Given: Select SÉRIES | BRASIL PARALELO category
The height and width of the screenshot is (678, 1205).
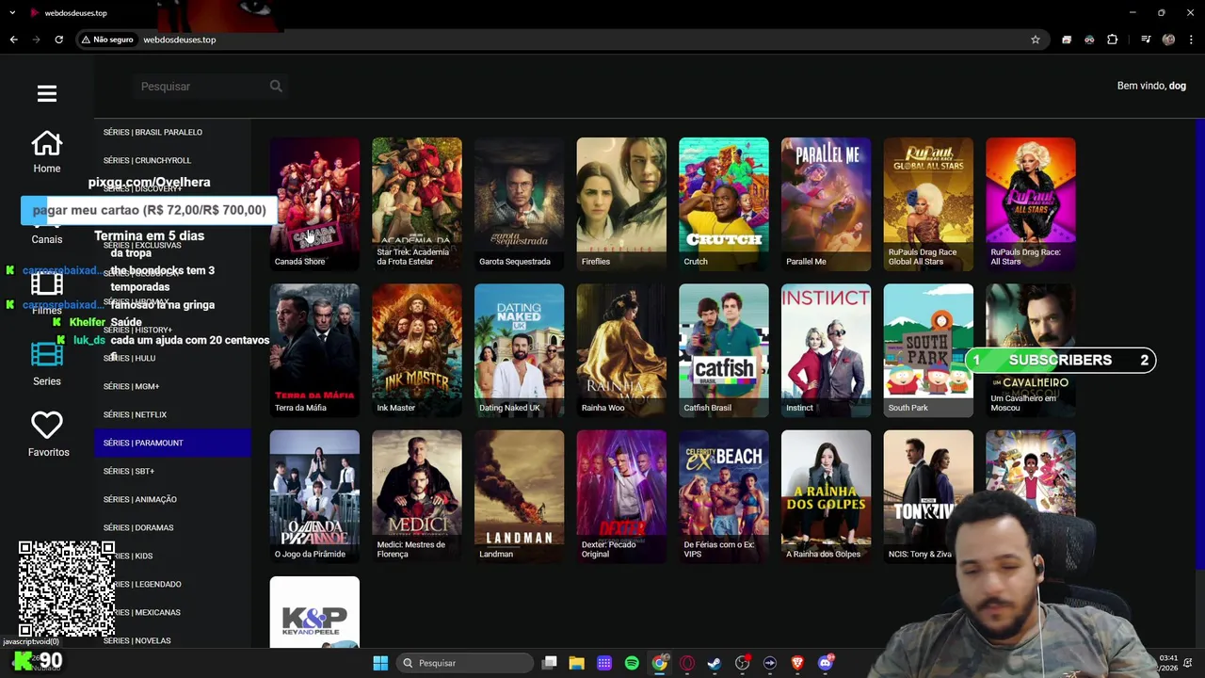Looking at the screenshot, I should pyautogui.click(x=172, y=132).
